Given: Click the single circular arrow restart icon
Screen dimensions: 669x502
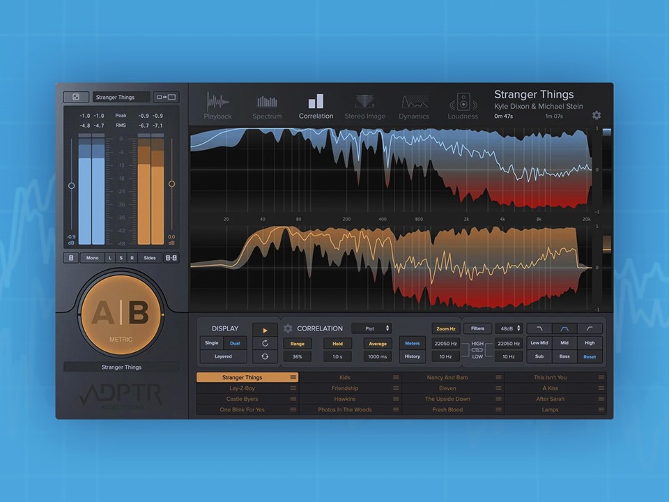Looking at the screenshot, I should (x=265, y=343).
